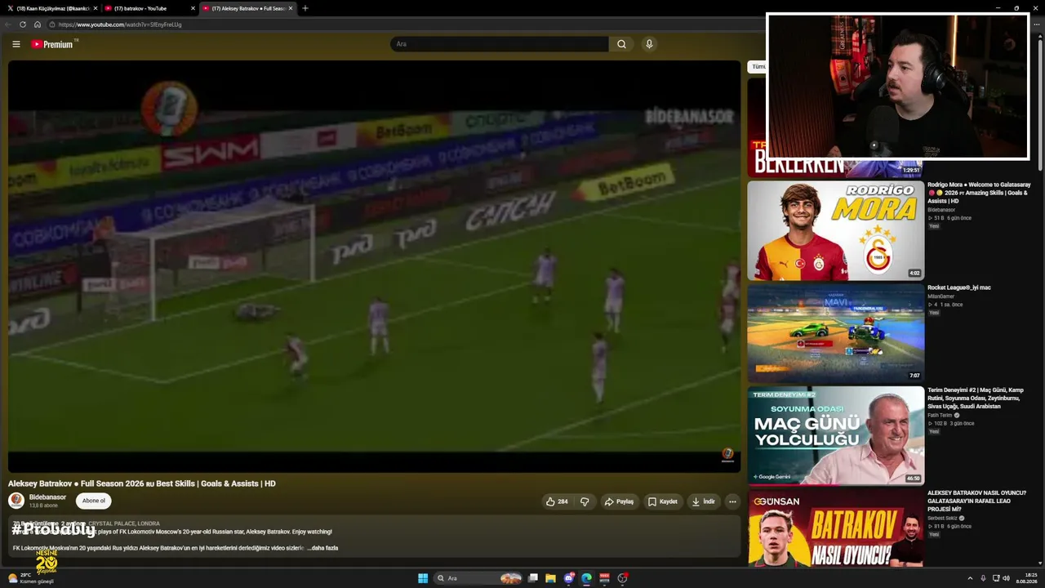Open Task View on the taskbar
This screenshot has width=1045, height=588.
click(x=533, y=578)
